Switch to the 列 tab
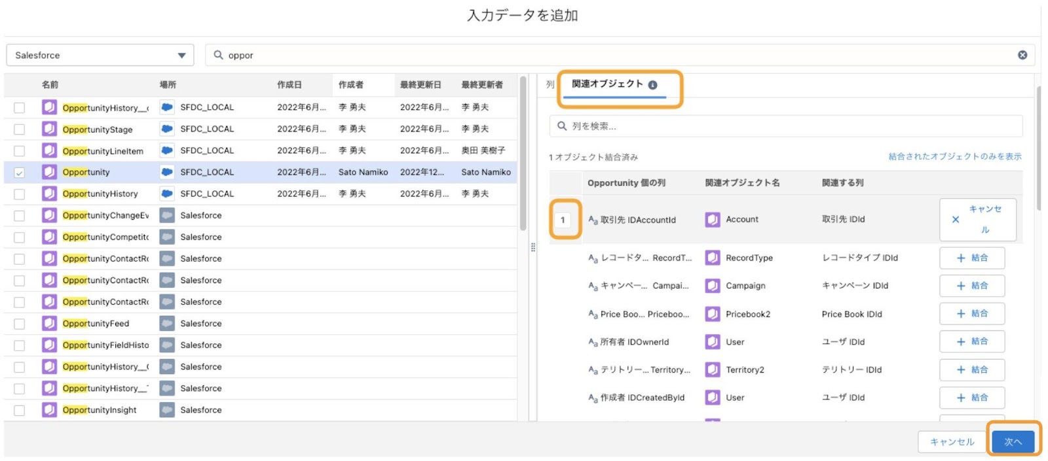 (550, 84)
